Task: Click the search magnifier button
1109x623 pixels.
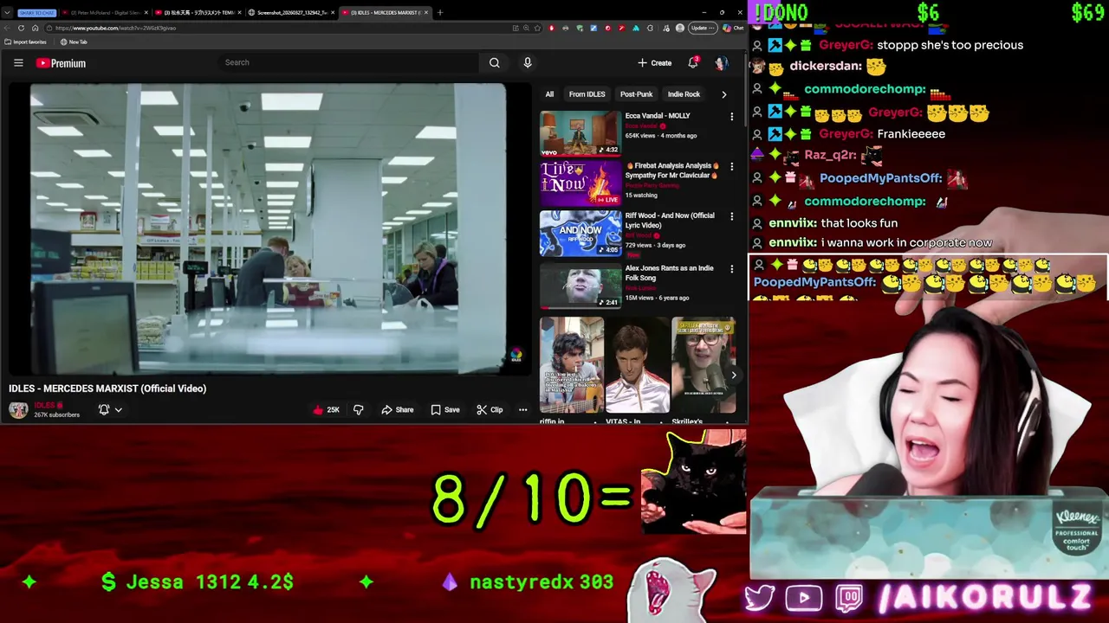Action: pyautogui.click(x=494, y=62)
